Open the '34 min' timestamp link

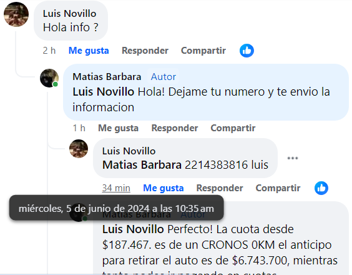click(116, 188)
